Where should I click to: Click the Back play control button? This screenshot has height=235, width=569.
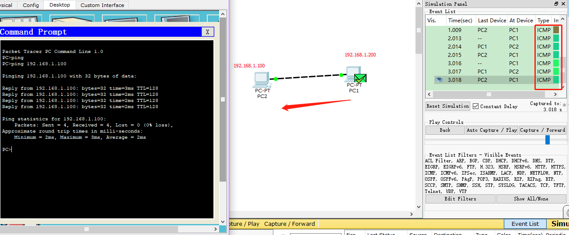pos(445,130)
